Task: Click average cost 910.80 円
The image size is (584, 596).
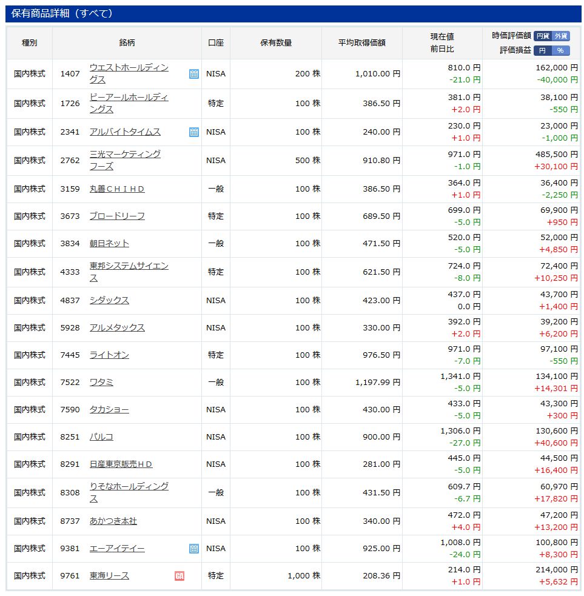Action: (381, 161)
